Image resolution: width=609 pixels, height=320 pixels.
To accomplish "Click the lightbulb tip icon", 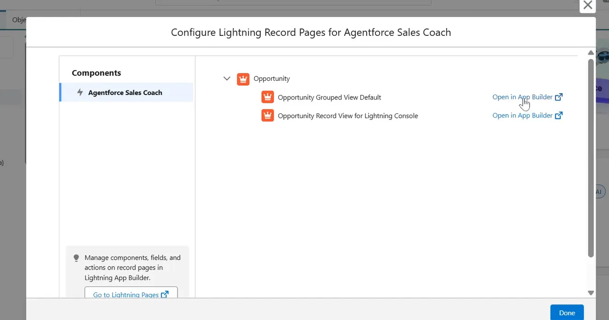I will click(76, 258).
